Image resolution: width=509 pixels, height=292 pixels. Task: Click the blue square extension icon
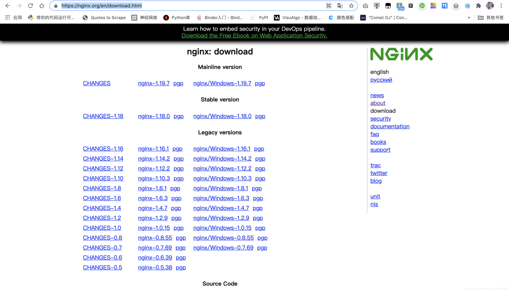[x=445, y=6]
